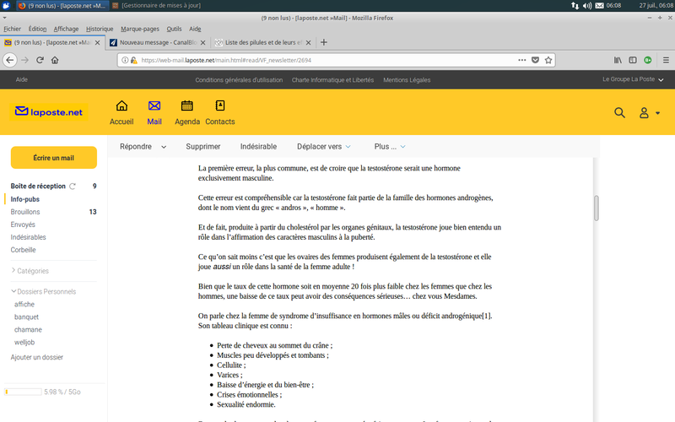
Task: Open the Fichier menu
Action: click(x=12, y=29)
